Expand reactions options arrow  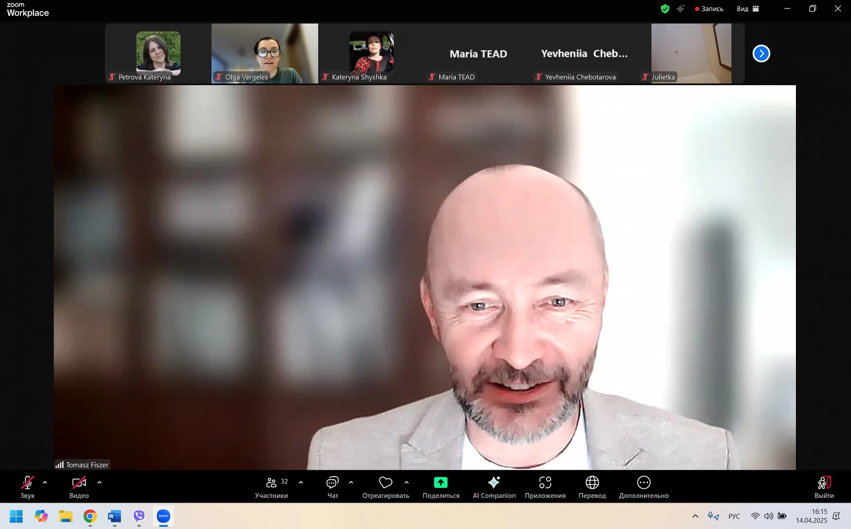[407, 482]
